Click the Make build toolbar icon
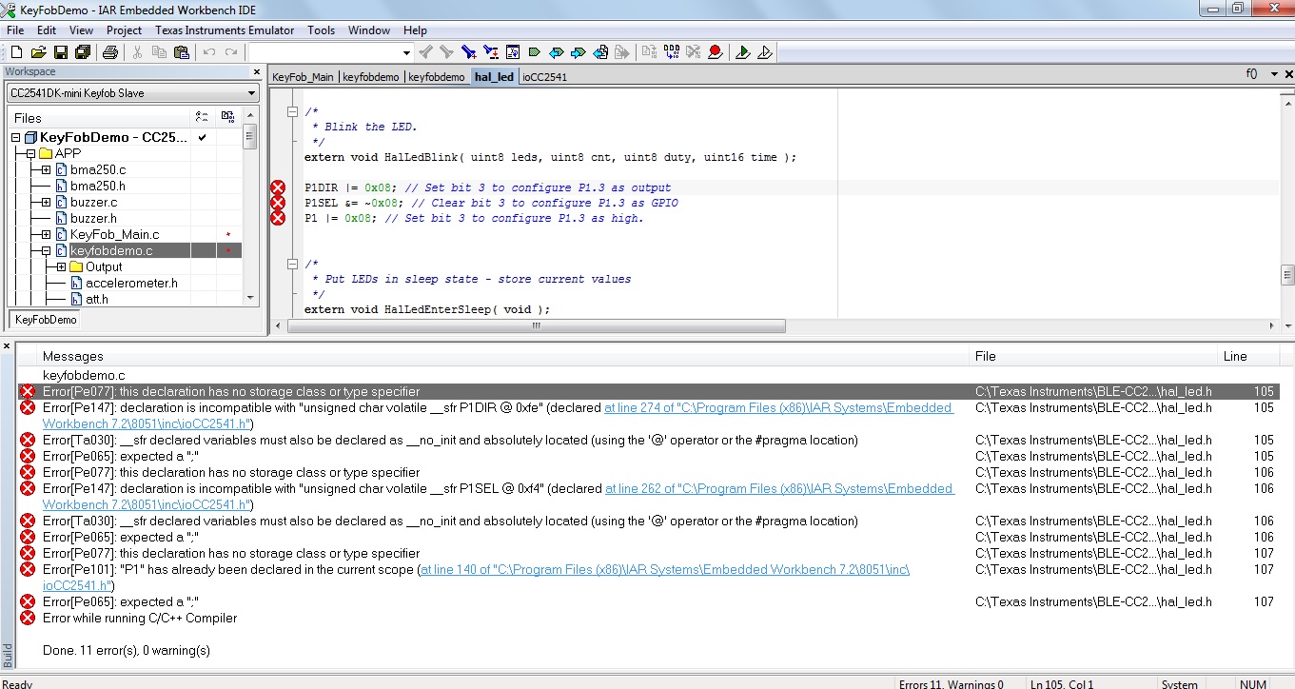1295x689 pixels. coord(672,52)
